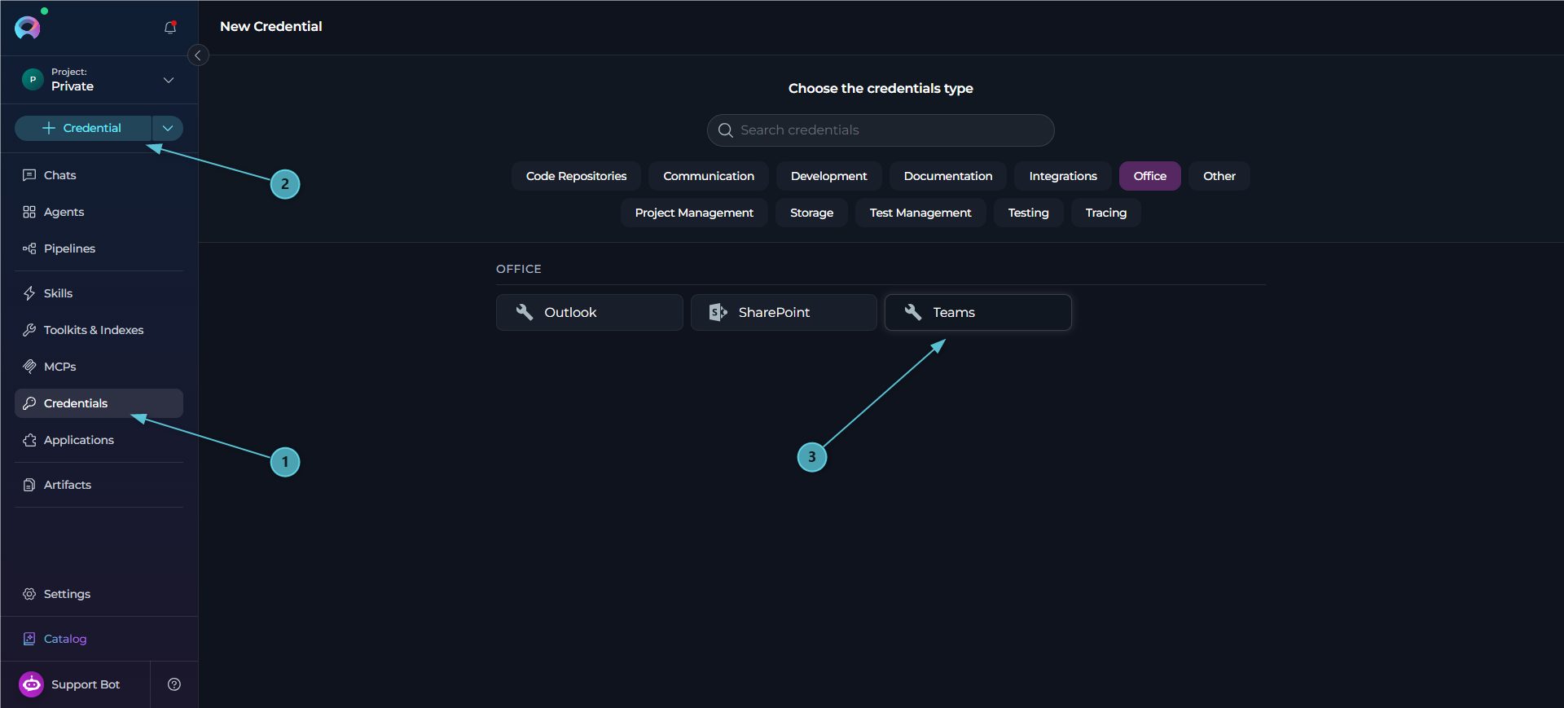Screen dimensions: 1564x708
Task: Click the Skills lightning icon
Action: pyautogui.click(x=29, y=293)
